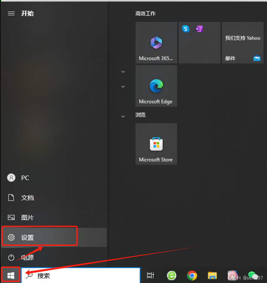This screenshot has height=283, width=267.
Task: Click the 搜索 taskbar search box
Action: [x=81, y=275]
